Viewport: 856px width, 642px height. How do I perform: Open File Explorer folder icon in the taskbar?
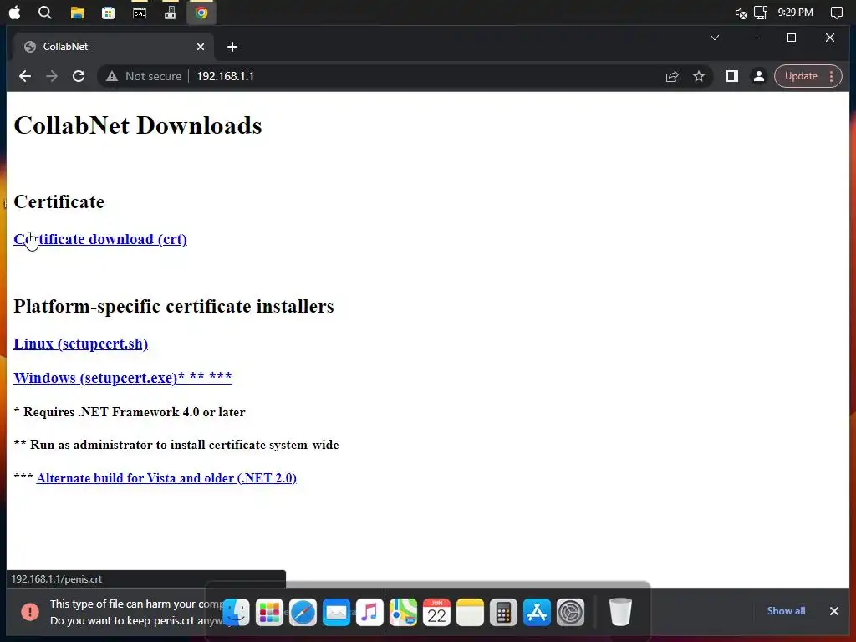[78, 13]
